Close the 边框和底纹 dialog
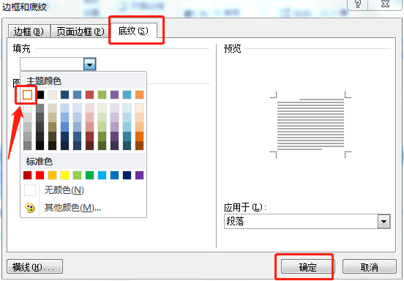 [385, 4]
